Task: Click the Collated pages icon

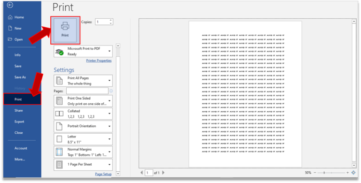Action: (59, 114)
